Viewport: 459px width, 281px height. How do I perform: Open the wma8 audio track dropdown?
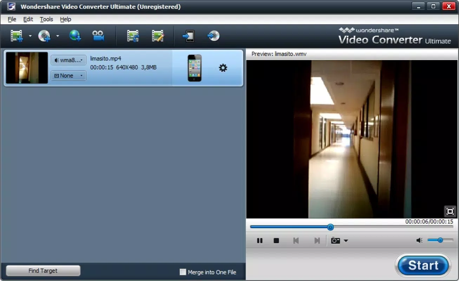(x=68, y=60)
